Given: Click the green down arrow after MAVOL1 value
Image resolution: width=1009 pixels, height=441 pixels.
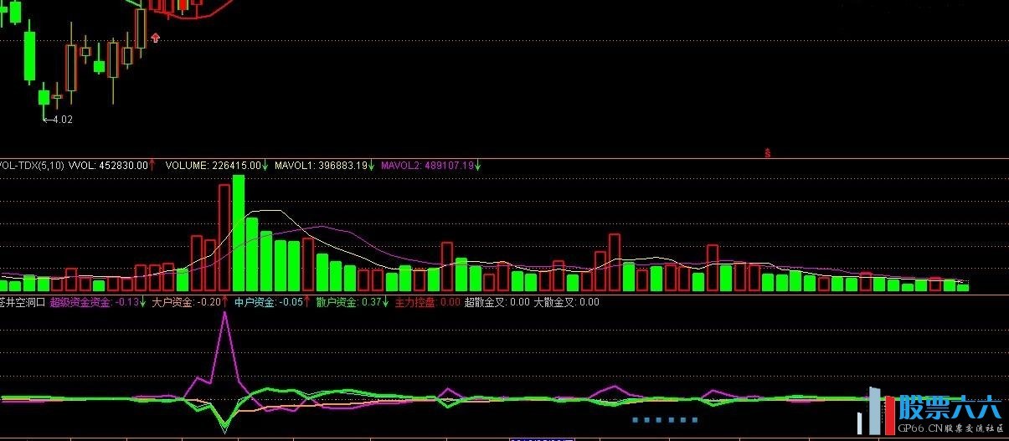Looking at the screenshot, I should pos(372,166).
